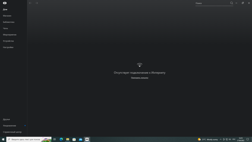
Task: Open Уведомления notifications
Action: tap(9, 126)
